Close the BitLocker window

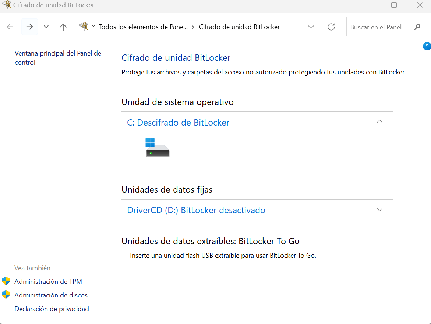(420, 5)
